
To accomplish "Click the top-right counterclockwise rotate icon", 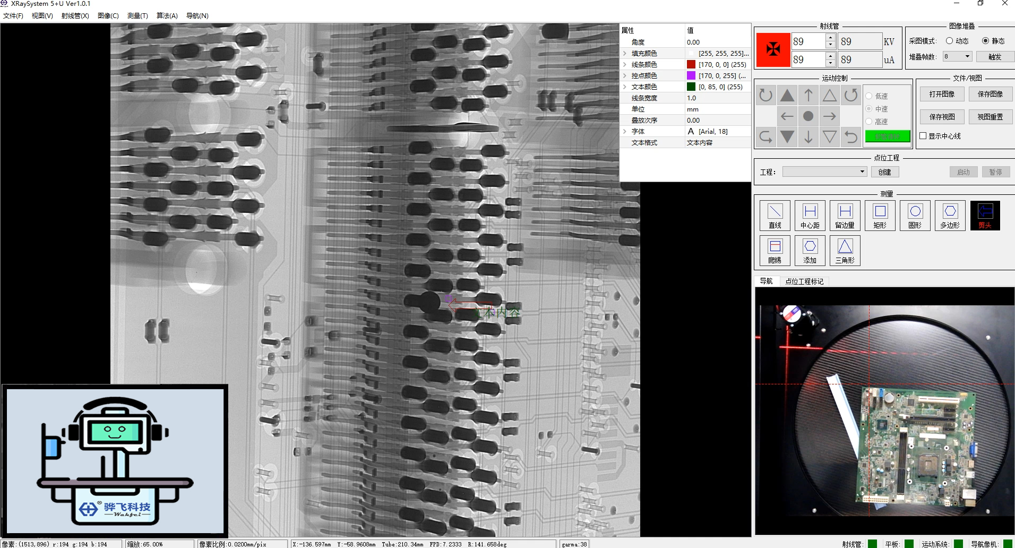I will [851, 96].
